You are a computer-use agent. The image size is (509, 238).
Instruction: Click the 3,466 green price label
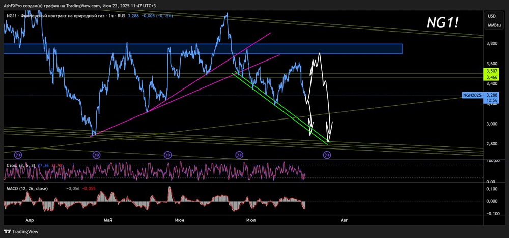[x=491, y=78]
